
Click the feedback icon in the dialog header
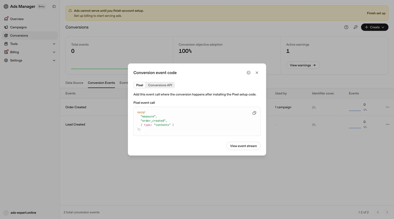249,73
